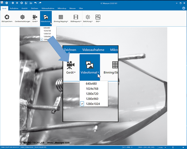This screenshot has width=187, height=149.
Task: Click the Bild speichern camera shutter icon
Action: click(7, 17)
